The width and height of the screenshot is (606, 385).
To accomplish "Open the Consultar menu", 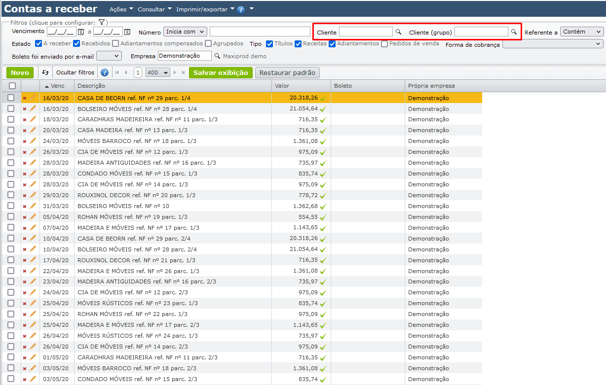I will 154,9.
